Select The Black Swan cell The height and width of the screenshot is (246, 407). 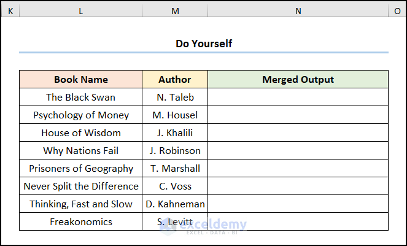80,97
